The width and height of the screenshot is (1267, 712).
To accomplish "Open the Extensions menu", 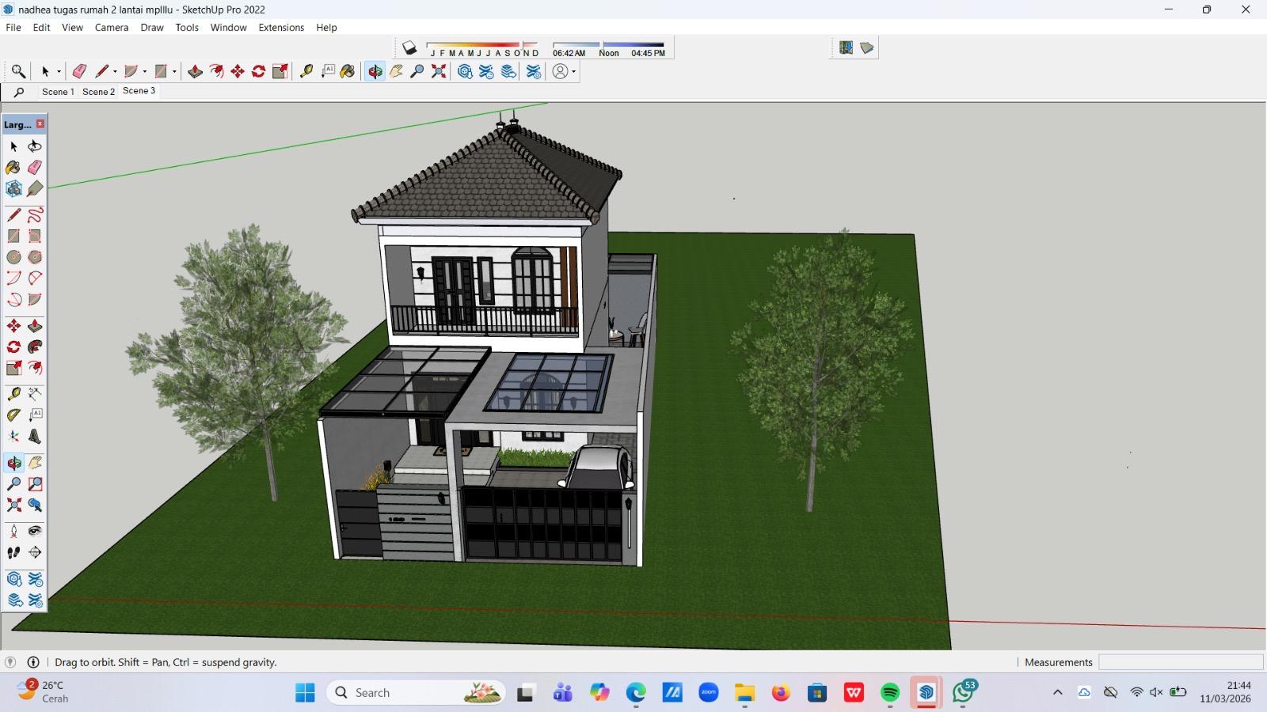I will [x=281, y=27].
